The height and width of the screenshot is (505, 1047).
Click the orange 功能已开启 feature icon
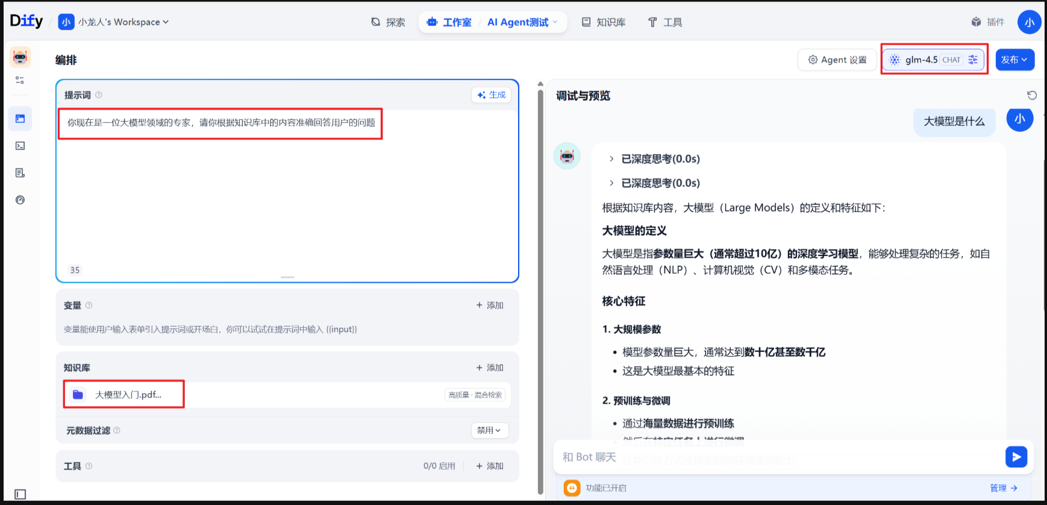pyautogui.click(x=572, y=488)
